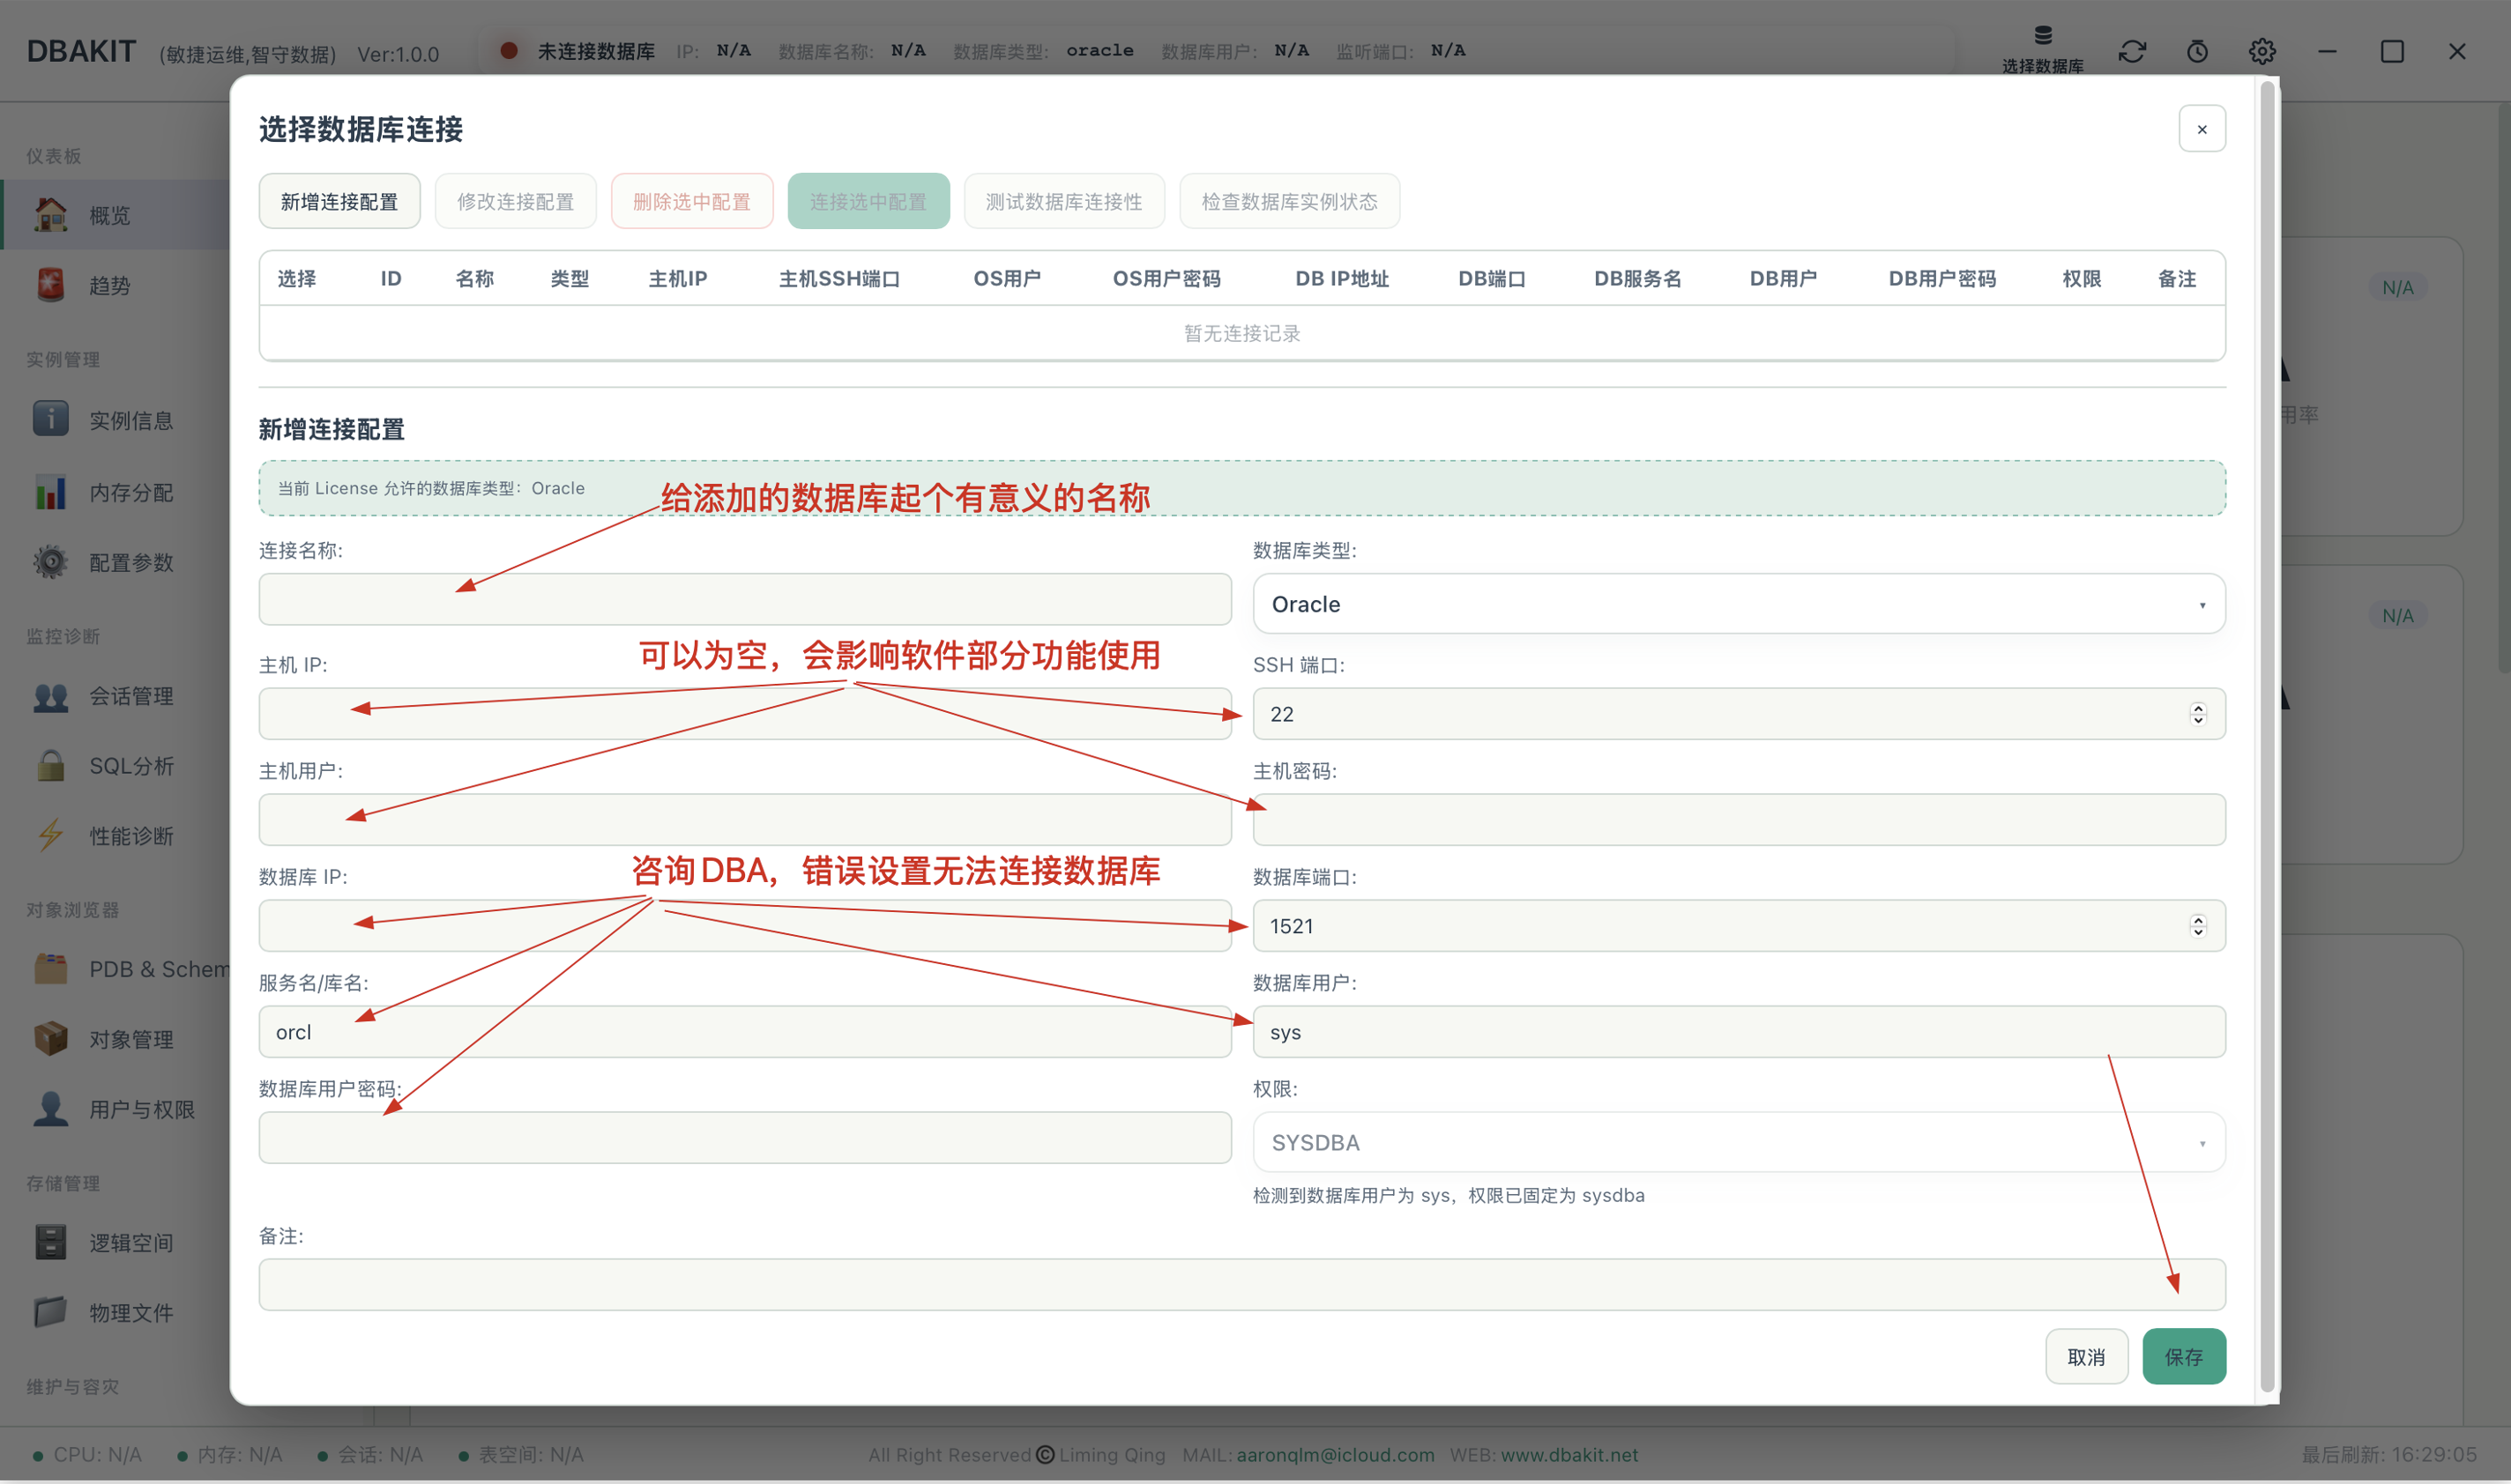The height and width of the screenshot is (1484, 2511).
Task: Focus the 数据库 IP input field
Action: 745,926
